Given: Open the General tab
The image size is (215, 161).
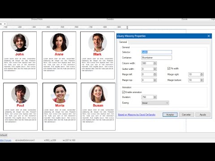Looking at the screenshot, I should click(x=123, y=42).
